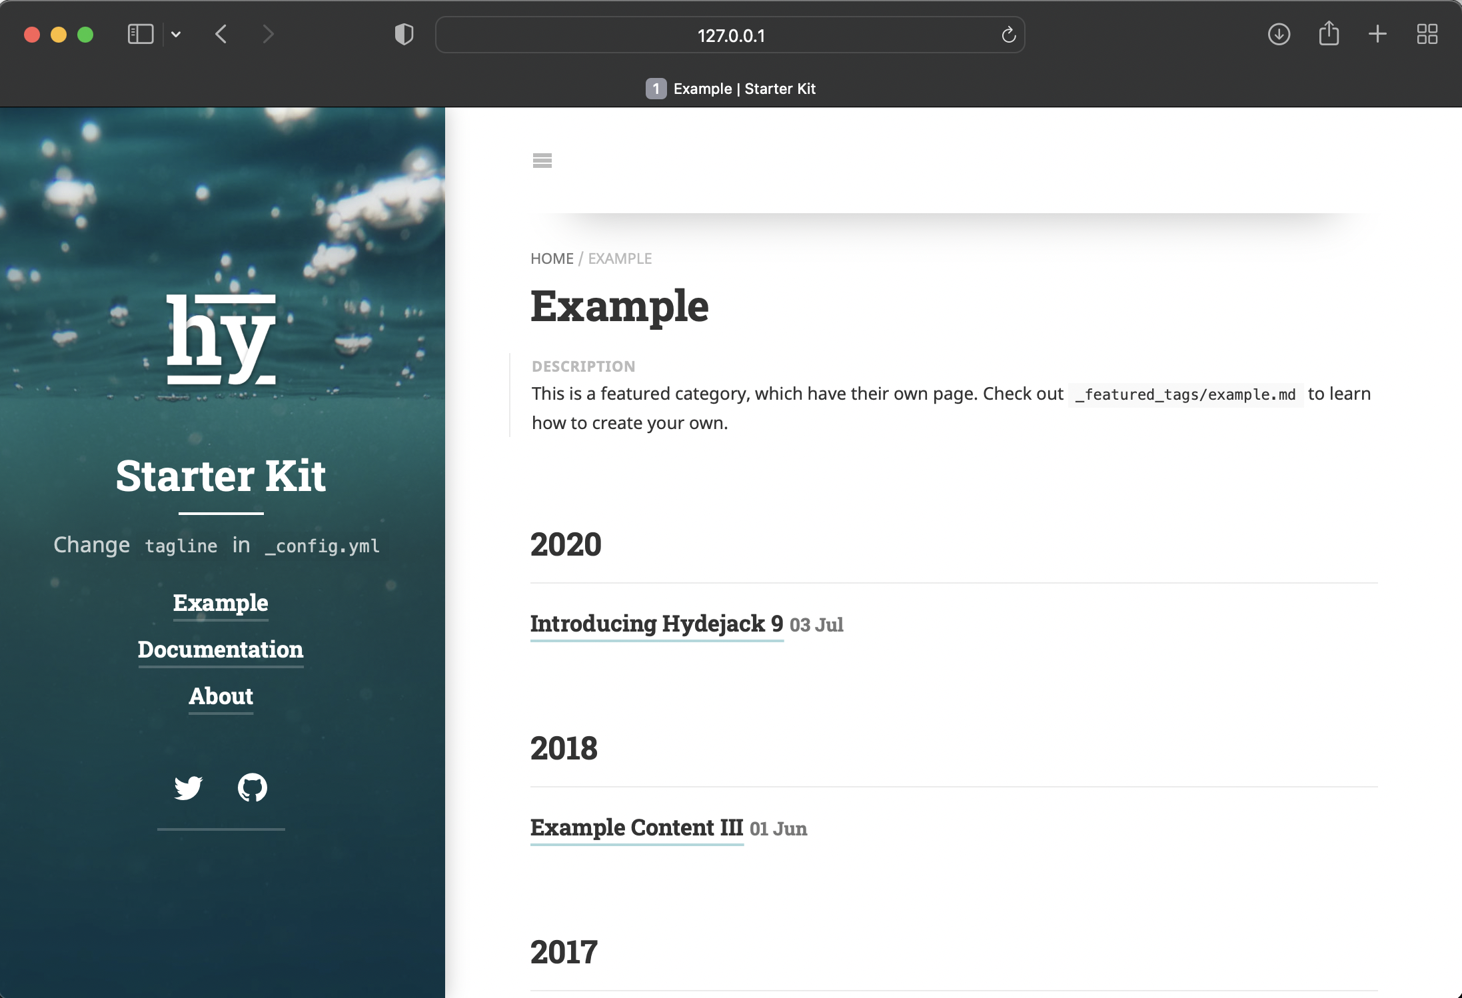This screenshot has height=998, width=1462.
Task: Go to the About page
Action: point(221,696)
